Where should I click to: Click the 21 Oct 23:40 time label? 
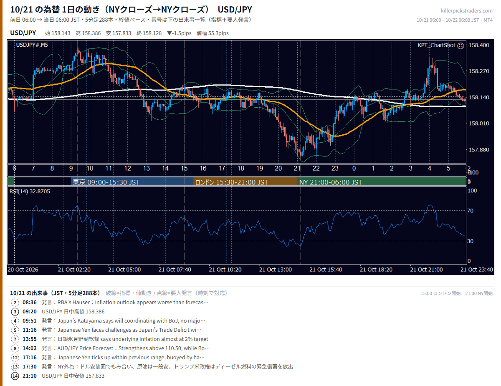(477, 270)
